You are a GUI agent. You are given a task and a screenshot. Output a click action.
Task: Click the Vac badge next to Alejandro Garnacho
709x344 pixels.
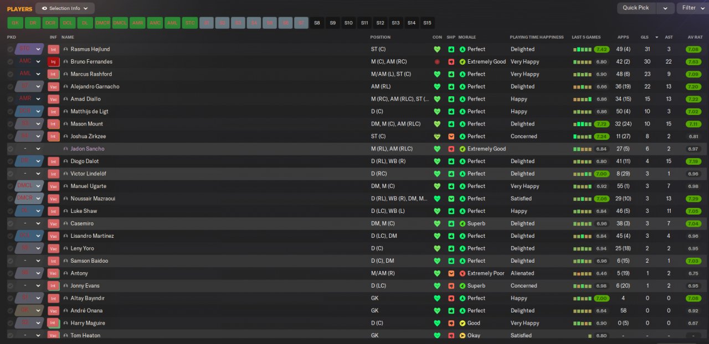coord(54,87)
